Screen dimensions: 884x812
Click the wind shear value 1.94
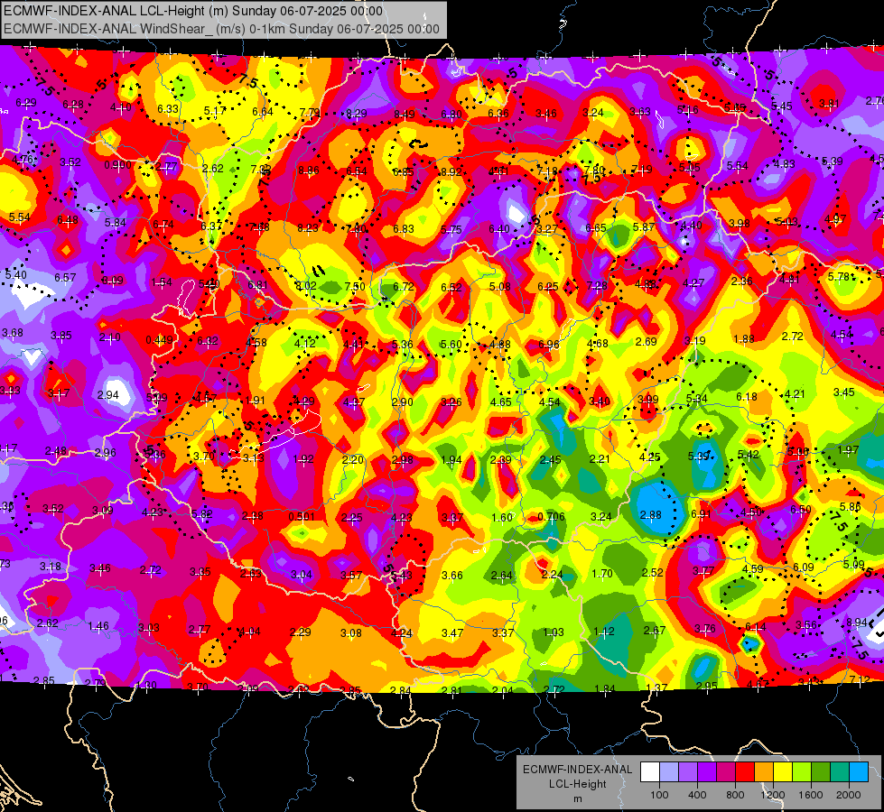[x=451, y=460]
